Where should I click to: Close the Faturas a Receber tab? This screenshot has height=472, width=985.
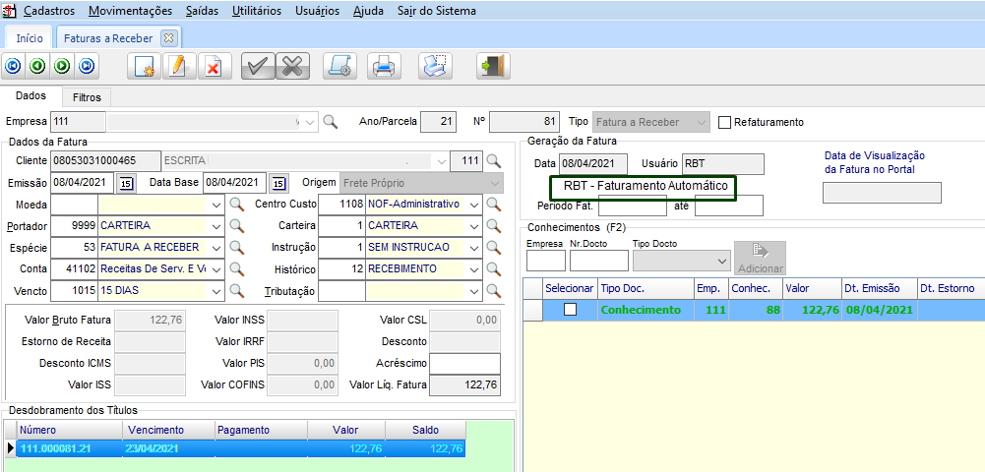[168, 37]
